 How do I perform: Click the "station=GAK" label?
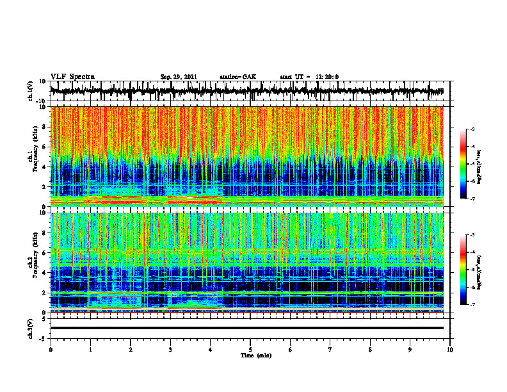pos(238,77)
